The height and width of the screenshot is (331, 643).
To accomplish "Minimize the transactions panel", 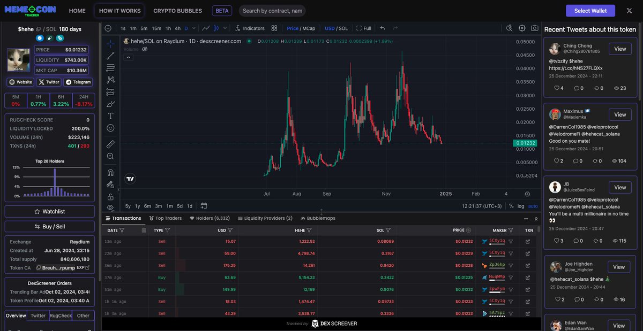I will pyautogui.click(x=526, y=218).
